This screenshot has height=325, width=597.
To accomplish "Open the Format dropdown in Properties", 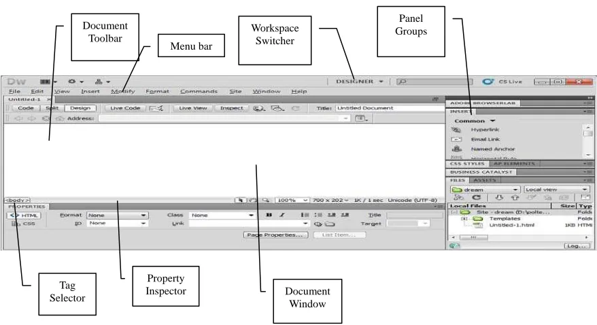I will click(x=117, y=216).
